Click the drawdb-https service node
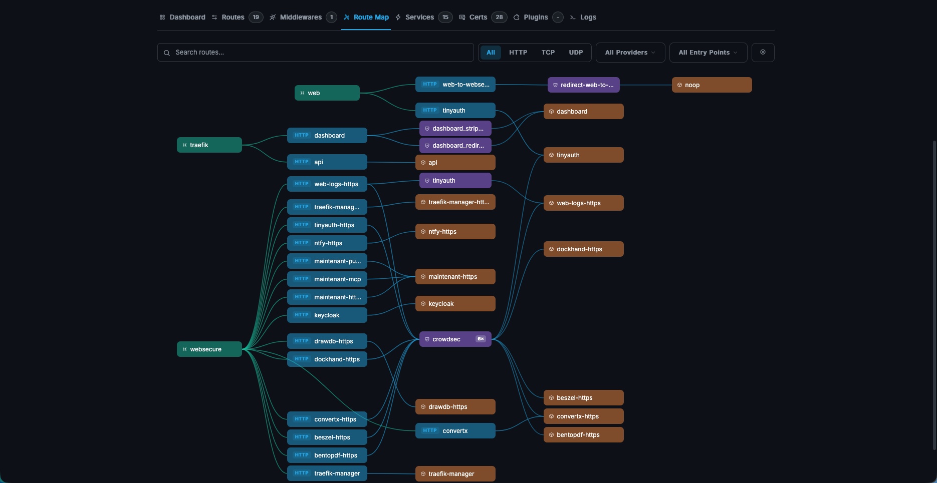Viewport: 937px width, 483px height. coord(455,406)
